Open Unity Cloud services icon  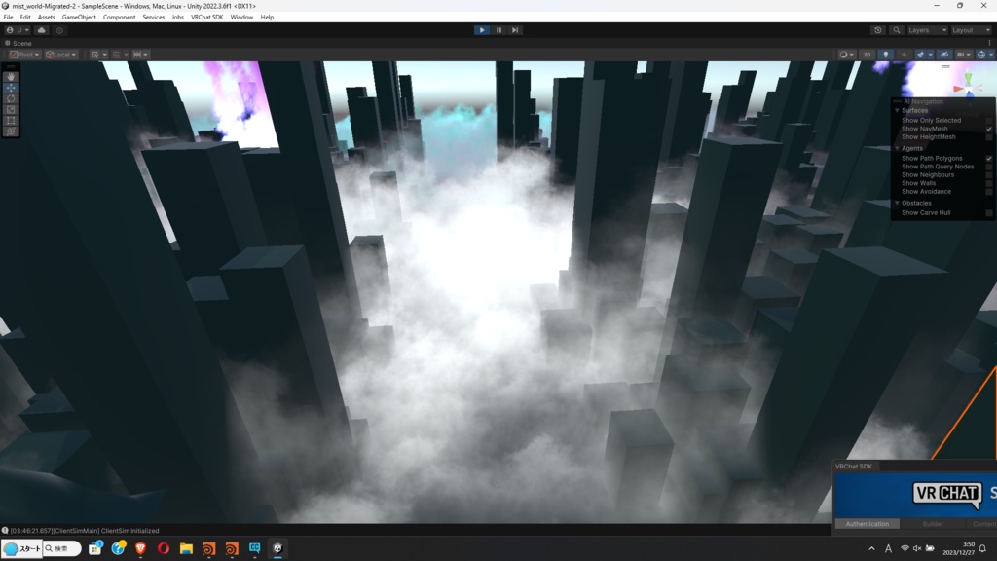point(41,30)
